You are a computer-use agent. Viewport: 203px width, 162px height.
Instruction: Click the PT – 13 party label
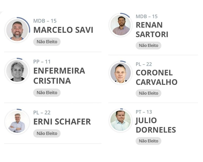click(x=144, y=112)
